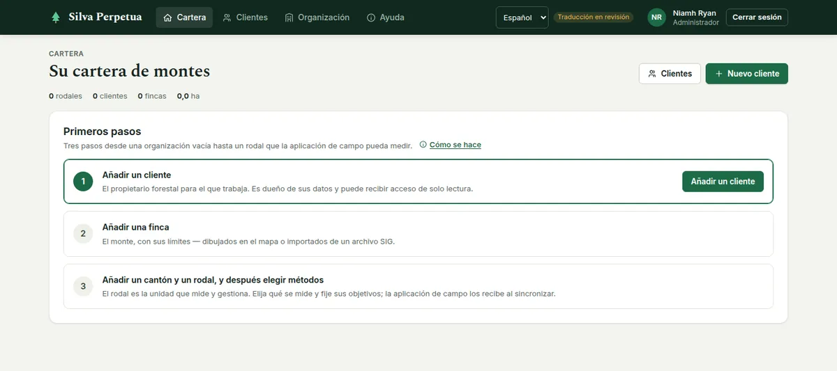Create a Nuevo cliente
This screenshot has height=371, width=837.
[x=746, y=74]
